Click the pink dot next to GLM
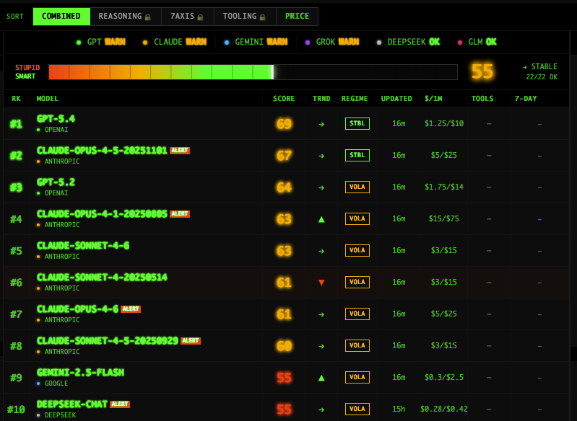577x421 pixels. click(x=459, y=43)
